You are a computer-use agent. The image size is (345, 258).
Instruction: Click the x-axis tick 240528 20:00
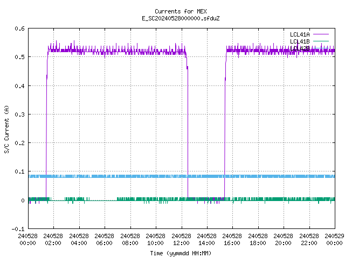[x=283, y=239]
